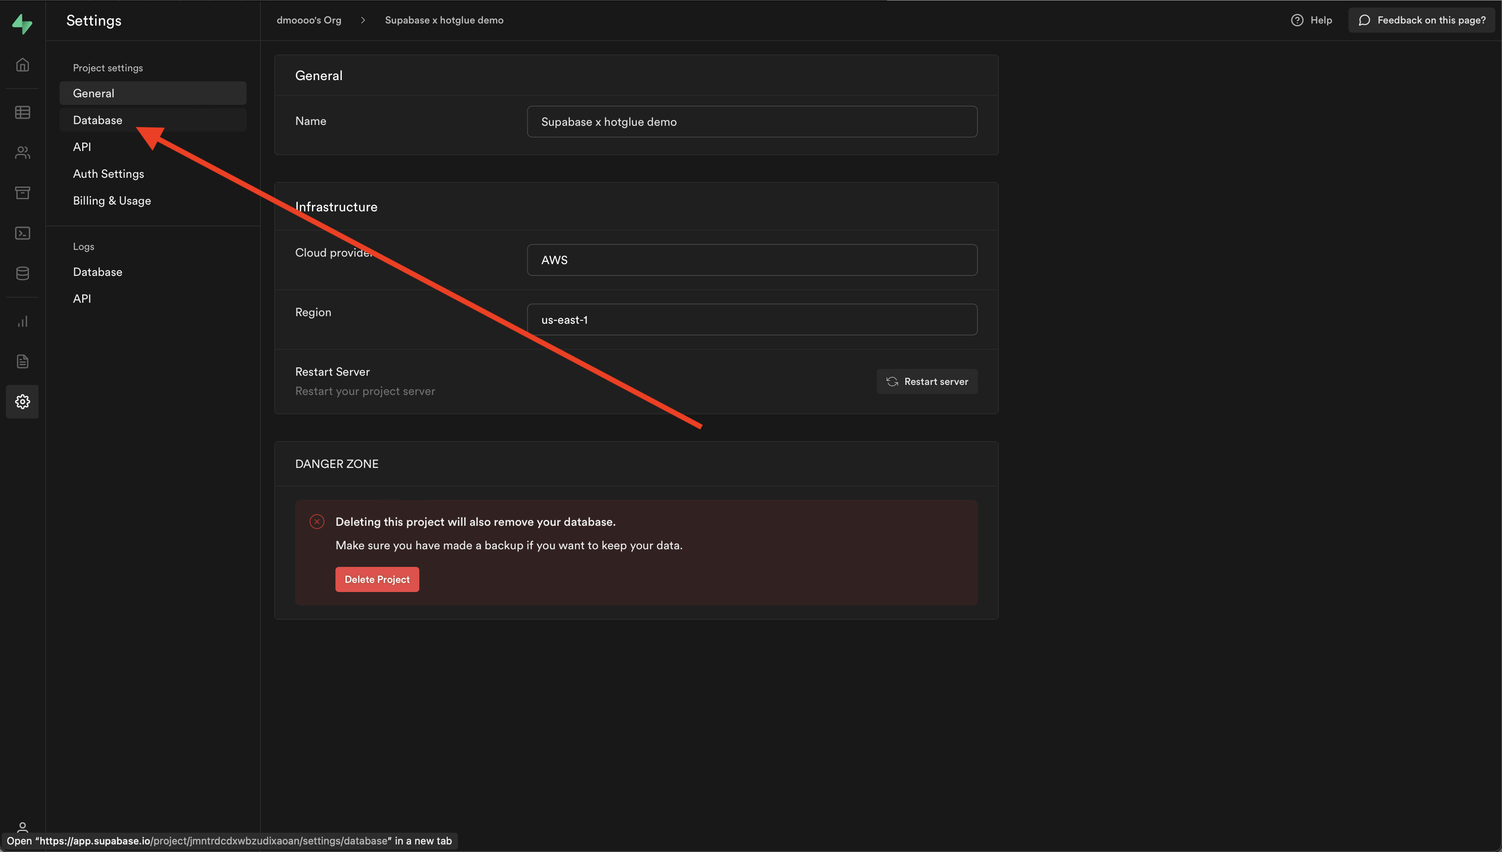Click the Project settings section label
1502x852 pixels.
(x=108, y=68)
